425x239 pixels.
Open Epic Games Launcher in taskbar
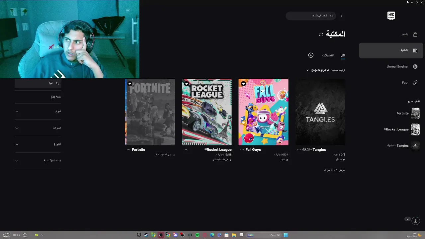click(139, 235)
